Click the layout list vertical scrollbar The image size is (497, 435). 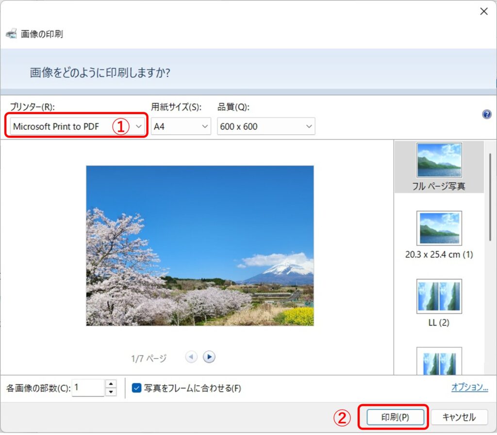point(490,197)
